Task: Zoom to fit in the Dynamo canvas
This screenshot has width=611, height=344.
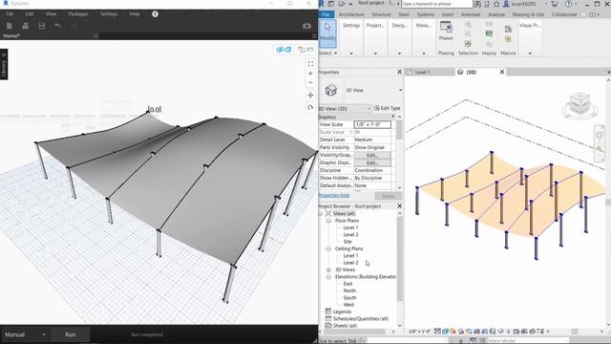Action: pos(310,64)
